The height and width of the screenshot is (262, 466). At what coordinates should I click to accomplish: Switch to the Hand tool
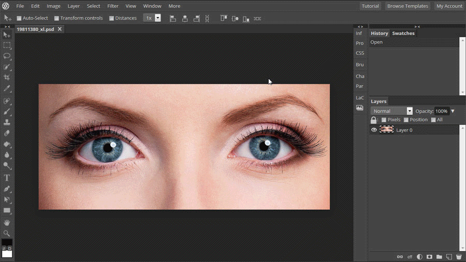coord(7,223)
